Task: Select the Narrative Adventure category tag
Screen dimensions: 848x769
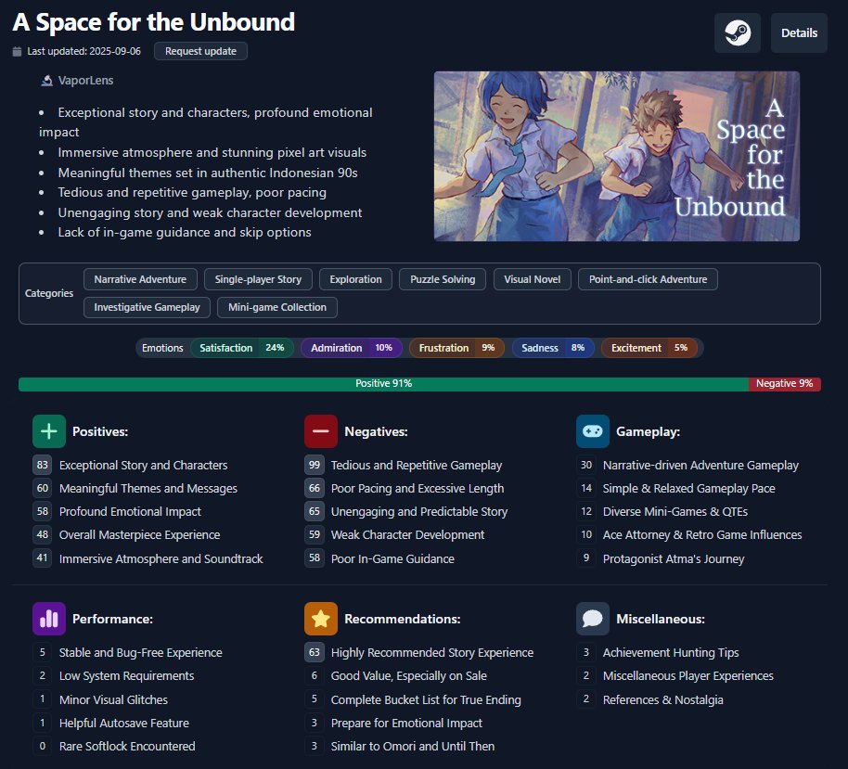Action: [x=140, y=279]
